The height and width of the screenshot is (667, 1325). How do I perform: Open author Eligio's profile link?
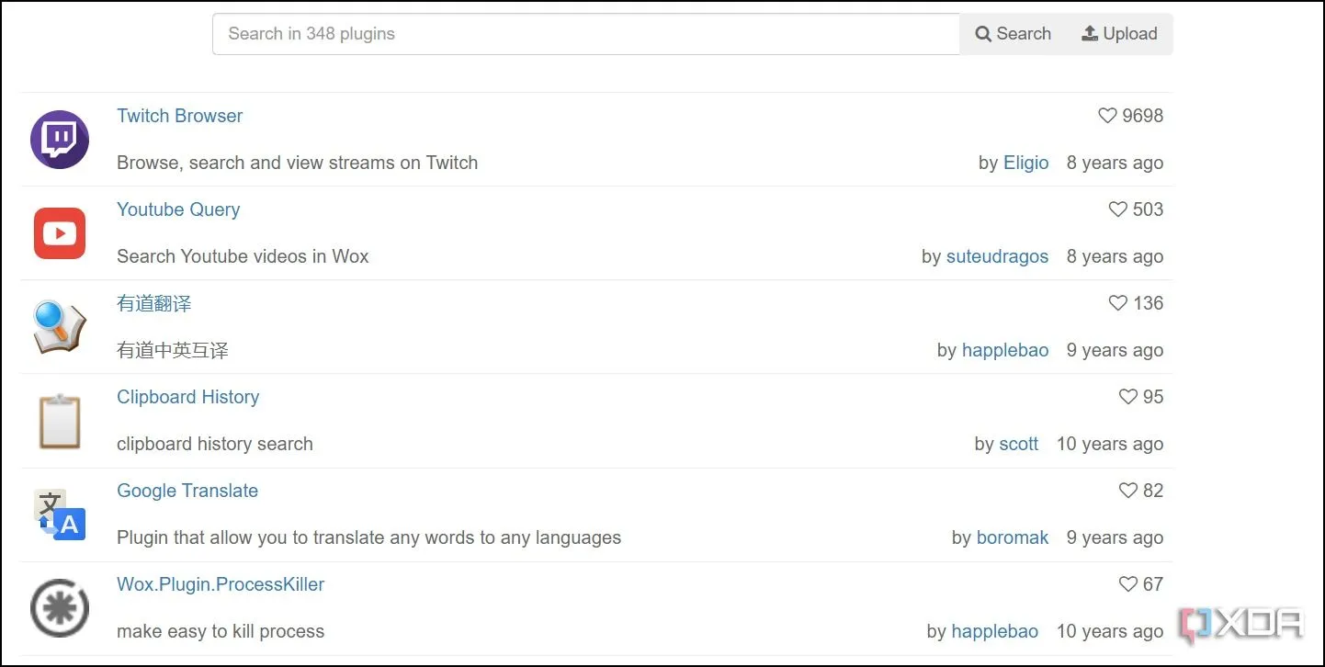pos(1026,163)
